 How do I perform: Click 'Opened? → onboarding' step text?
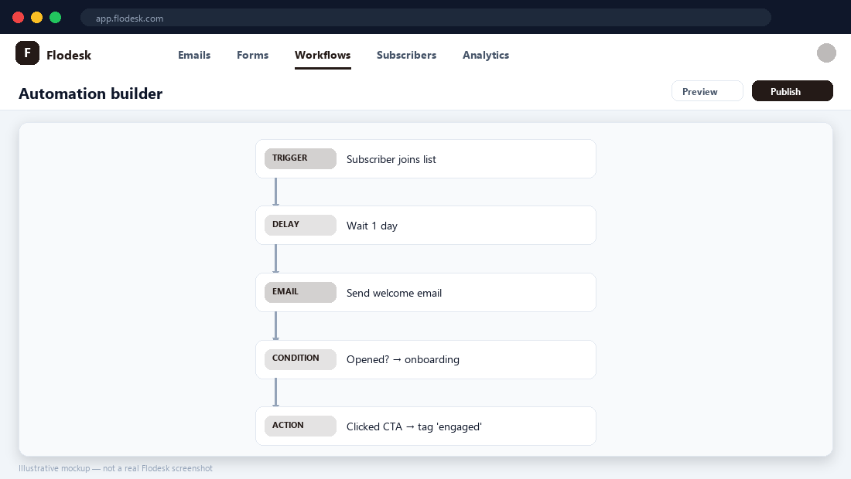pos(403,360)
